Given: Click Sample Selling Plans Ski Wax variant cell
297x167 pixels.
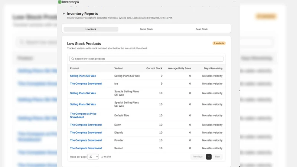Looking at the screenshot, I should [x=127, y=93].
